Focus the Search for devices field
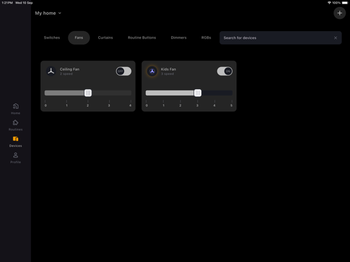 coord(280,38)
